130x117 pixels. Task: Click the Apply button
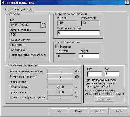99,111
